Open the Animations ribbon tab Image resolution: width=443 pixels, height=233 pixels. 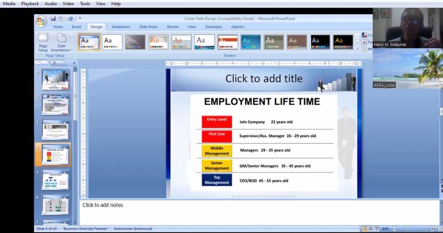tap(121, 27)
